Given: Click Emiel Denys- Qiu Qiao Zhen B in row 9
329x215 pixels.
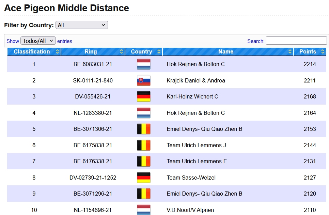Looking at the screenshot, I should coord(204,194).
